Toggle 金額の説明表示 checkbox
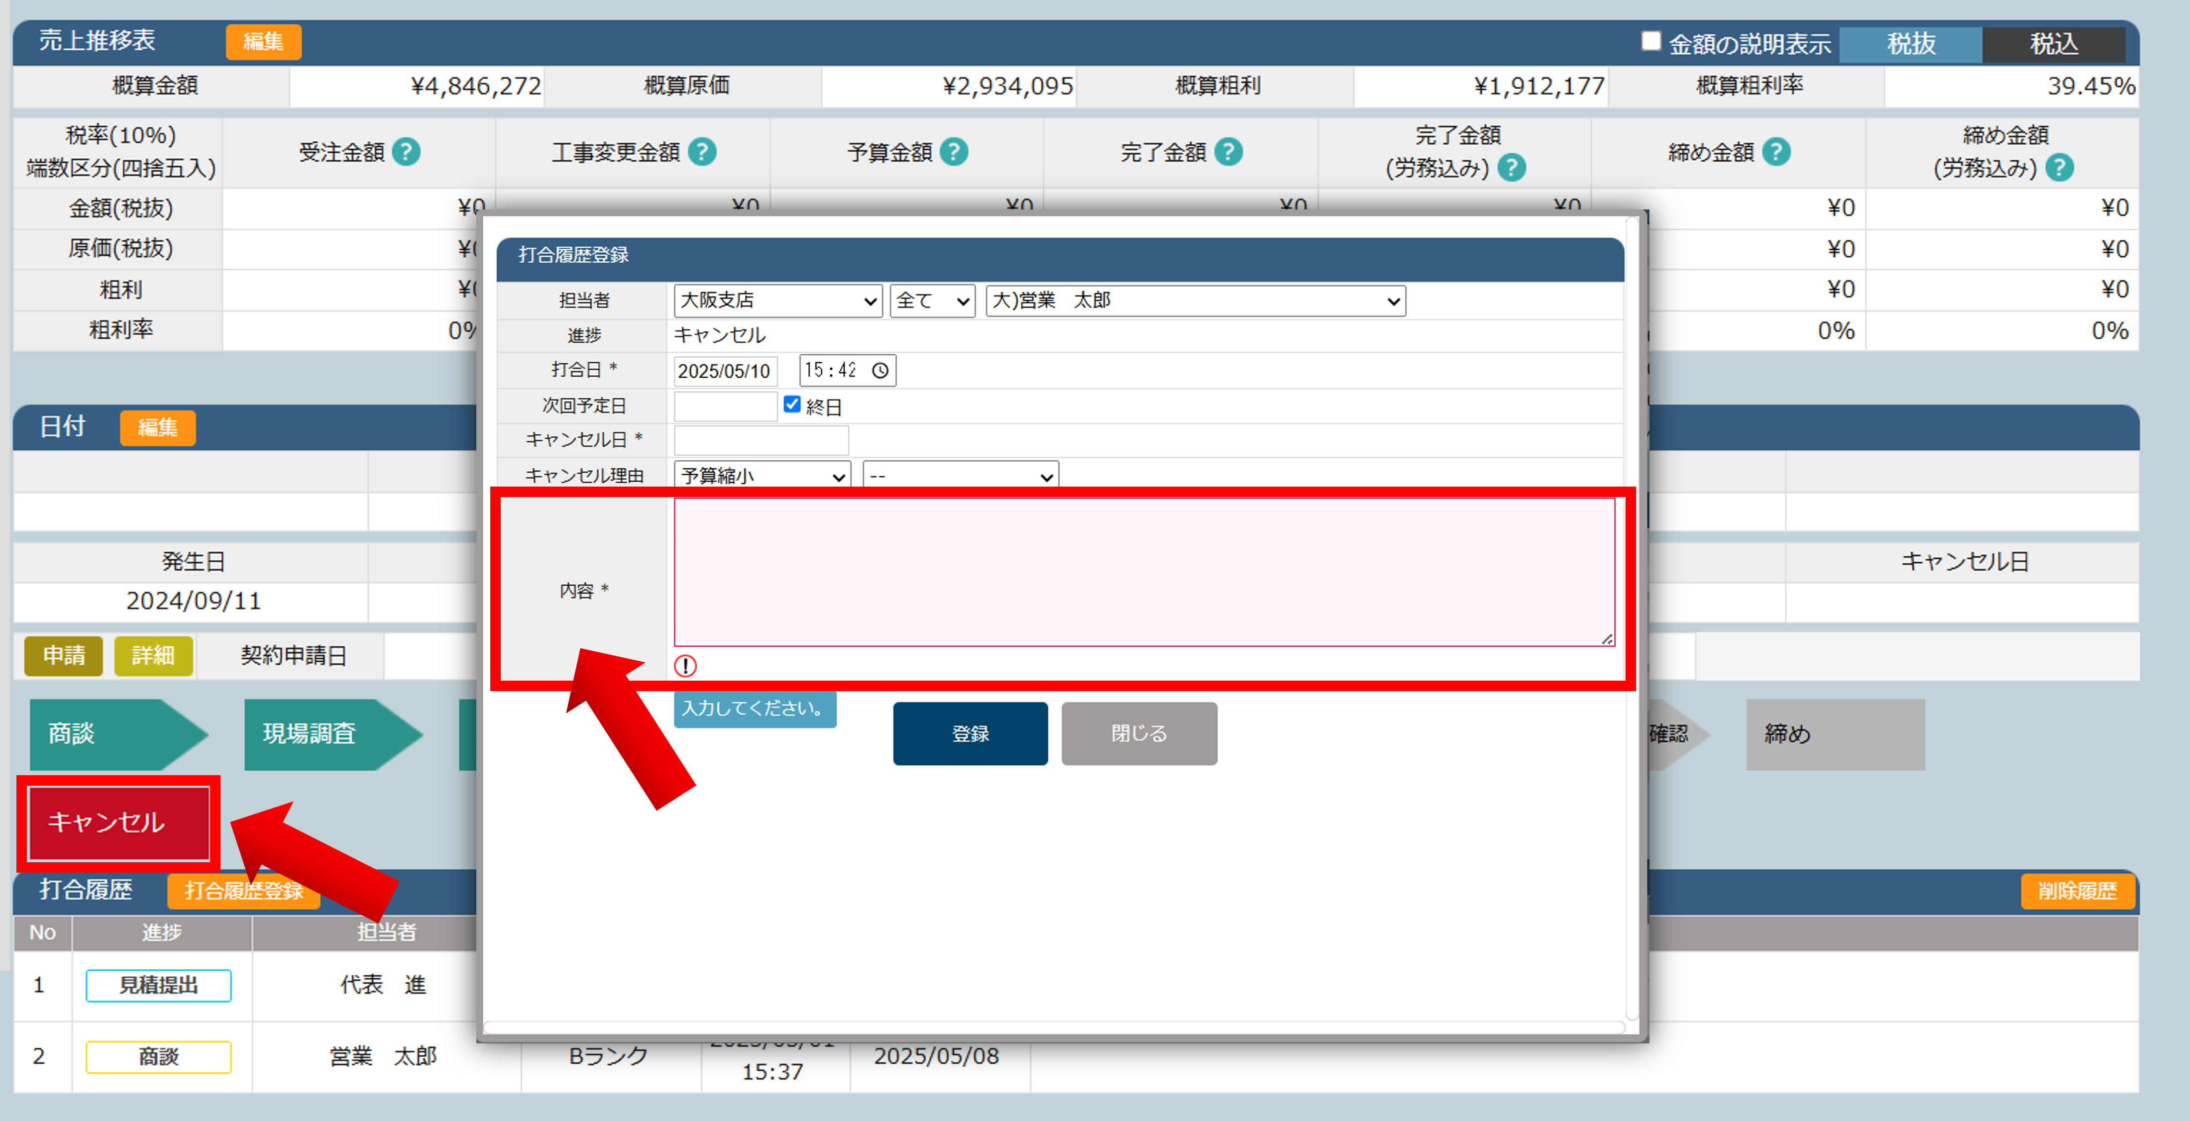Screen dimensions: 2190x1121 pos(1651,41)
